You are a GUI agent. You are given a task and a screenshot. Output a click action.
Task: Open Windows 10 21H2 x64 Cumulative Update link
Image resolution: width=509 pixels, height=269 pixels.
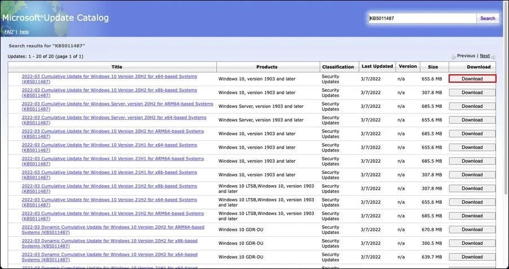(109, 203)
